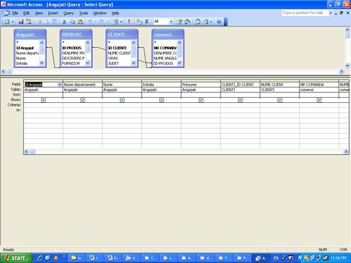Open Microsoft Access Help icon
The image size is (351, 263).
[219, 21]
